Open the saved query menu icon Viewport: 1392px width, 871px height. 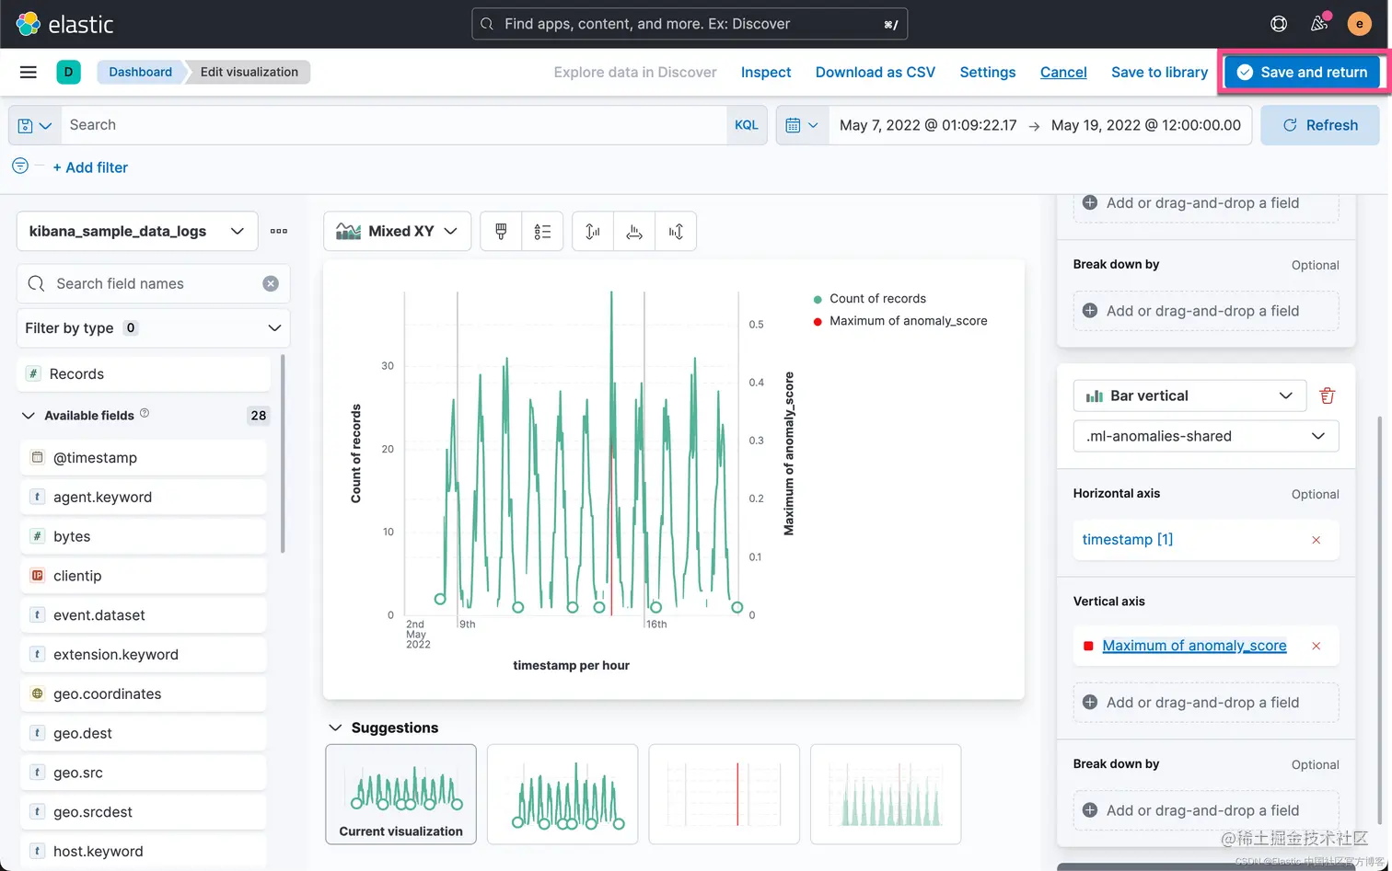click(x=35, y=125)
